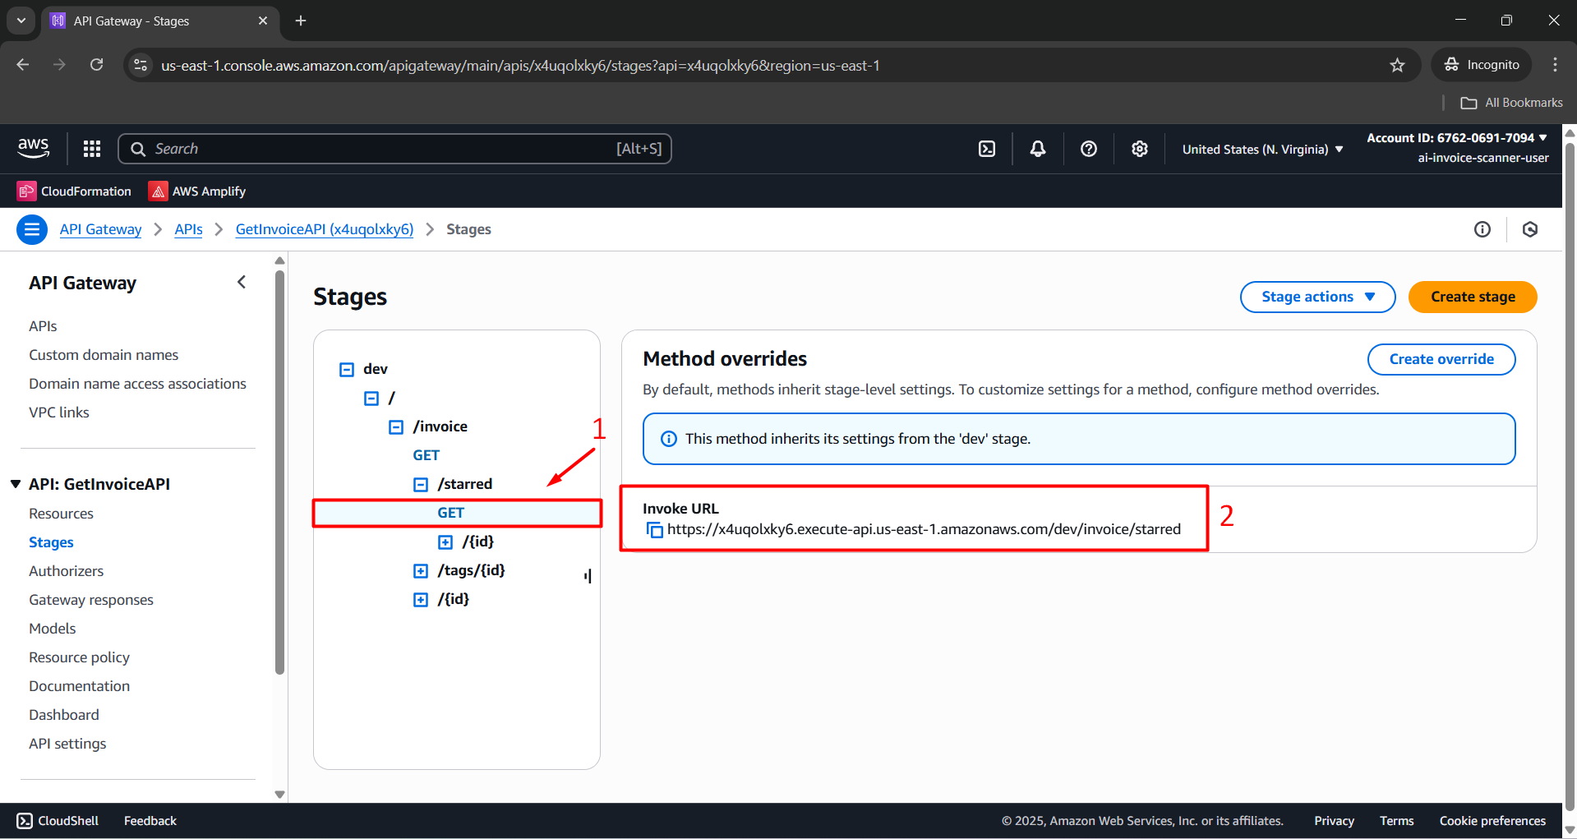
Task: Click the Create override button
Action: coord(1441,359)
